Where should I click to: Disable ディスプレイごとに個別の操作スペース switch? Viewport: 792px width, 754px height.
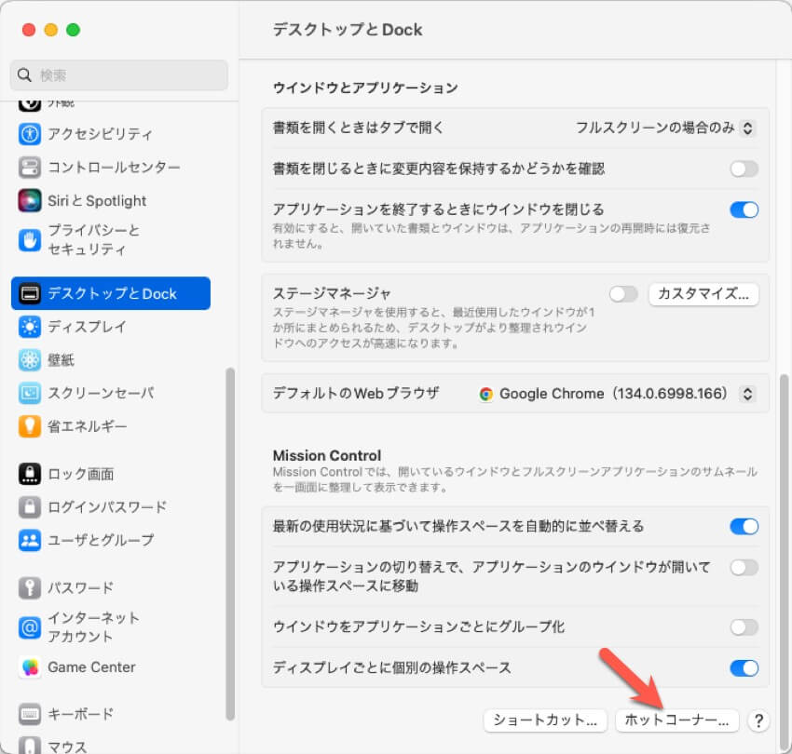pos(744,667)
